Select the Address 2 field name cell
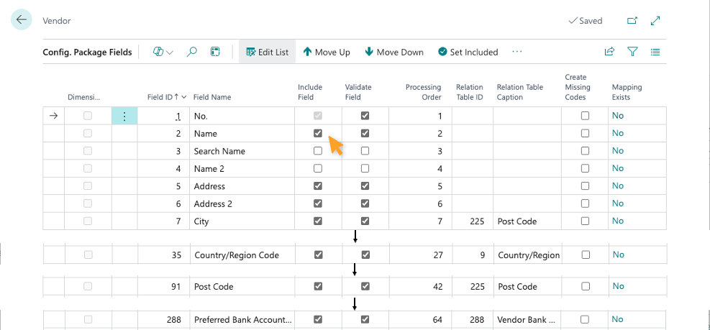710x330 pixels. coord(242,203)
